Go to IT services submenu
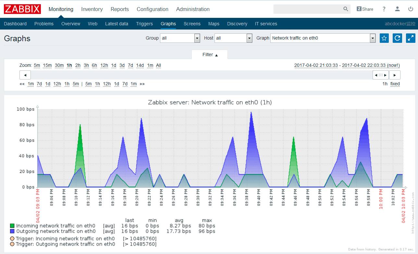The height and width of the screenshot is (254, 418). [x=266, y=24]
